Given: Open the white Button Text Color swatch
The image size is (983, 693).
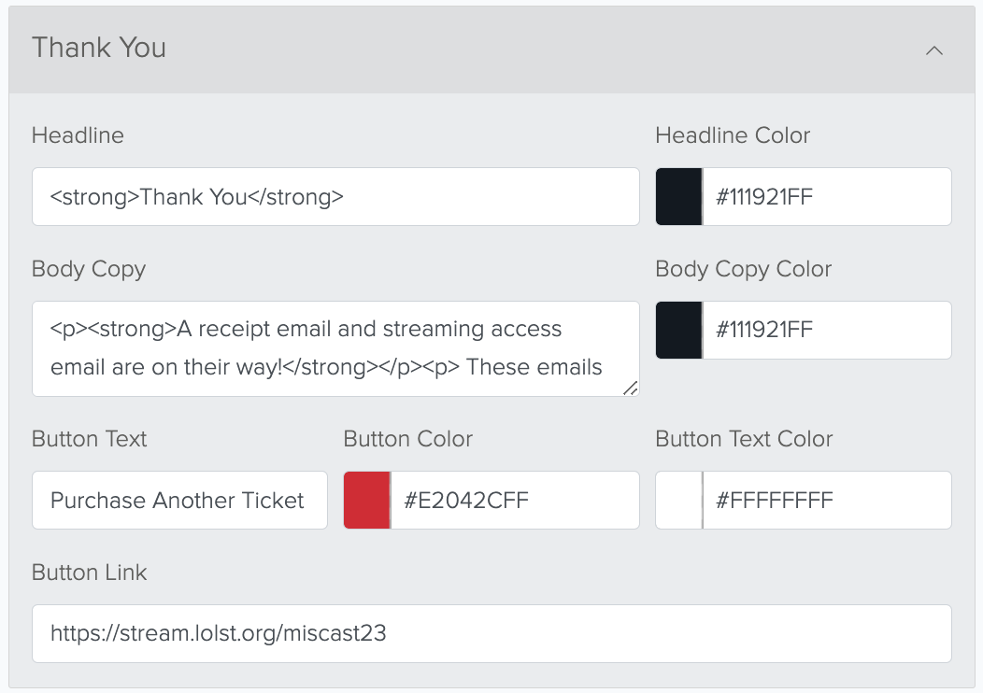Looking at the screenshot, I should tap(679, 500).
